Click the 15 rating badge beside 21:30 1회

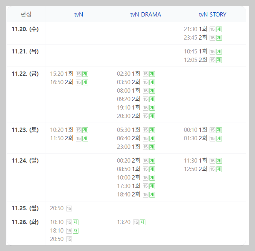click(x=212, y=30)
